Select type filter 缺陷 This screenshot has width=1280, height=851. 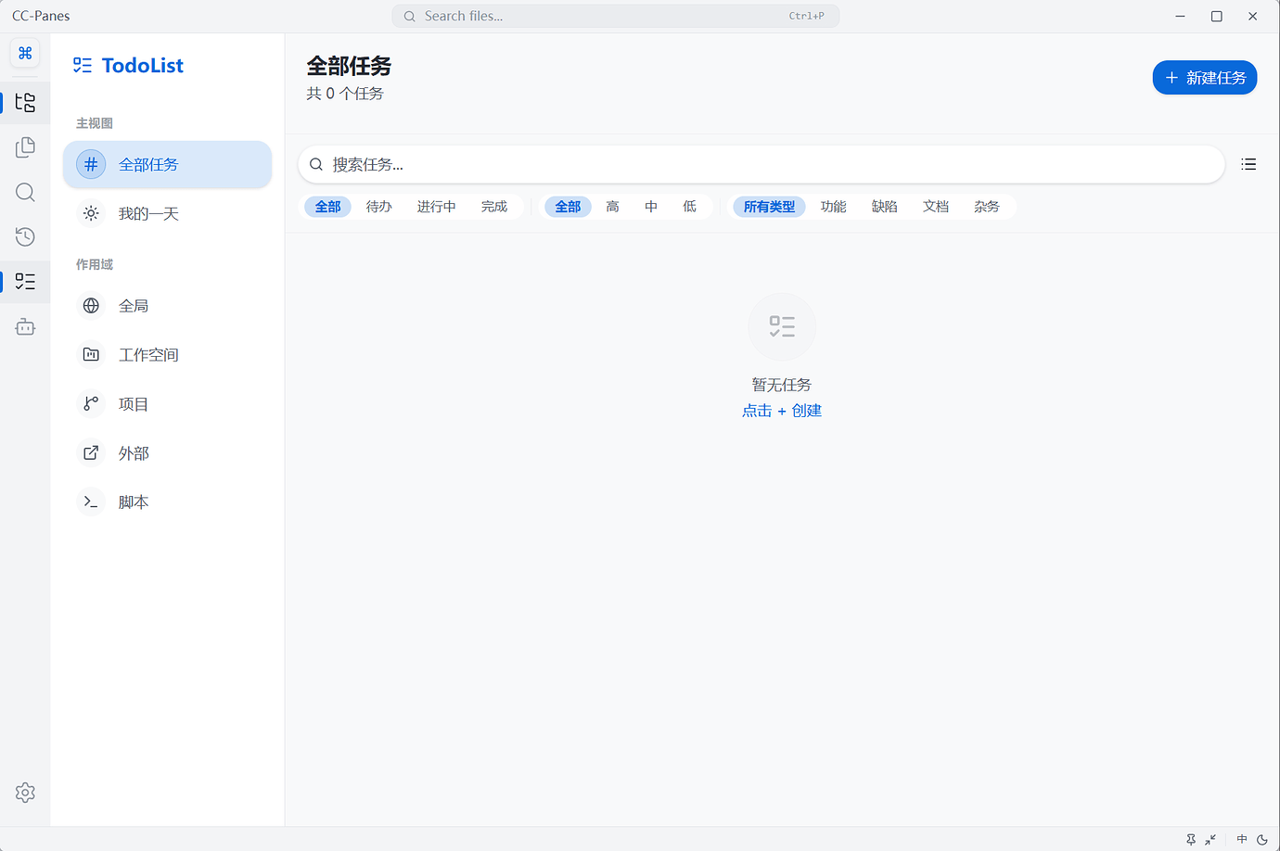884,207
